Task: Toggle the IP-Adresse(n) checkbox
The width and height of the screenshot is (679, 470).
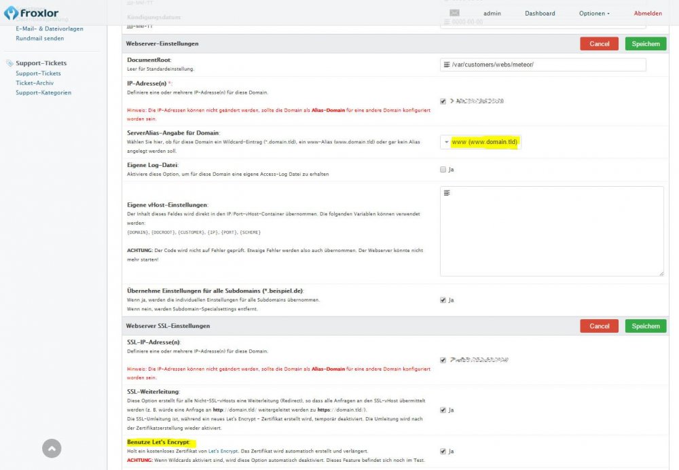Action: point(443,101)
